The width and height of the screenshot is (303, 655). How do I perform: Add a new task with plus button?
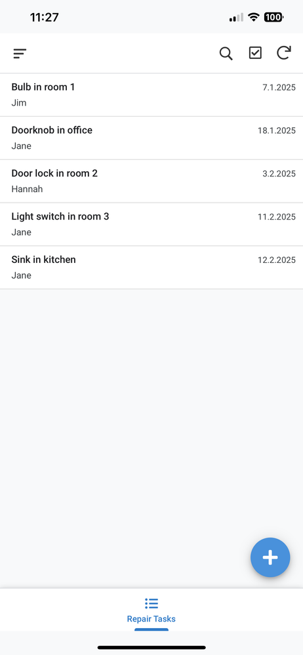pyautogui.click(x=270, y=557)
